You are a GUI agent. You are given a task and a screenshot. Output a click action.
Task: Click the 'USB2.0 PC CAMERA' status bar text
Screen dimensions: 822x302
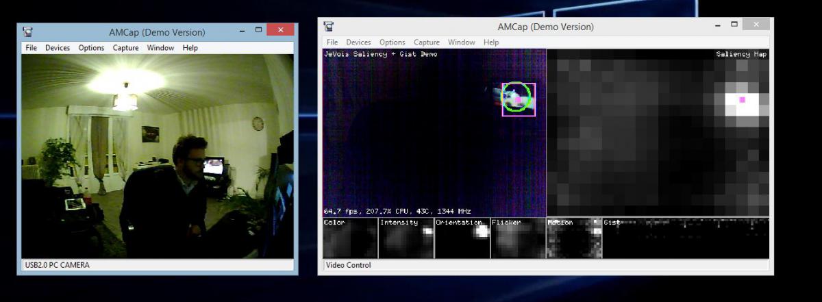pos(59,265)
